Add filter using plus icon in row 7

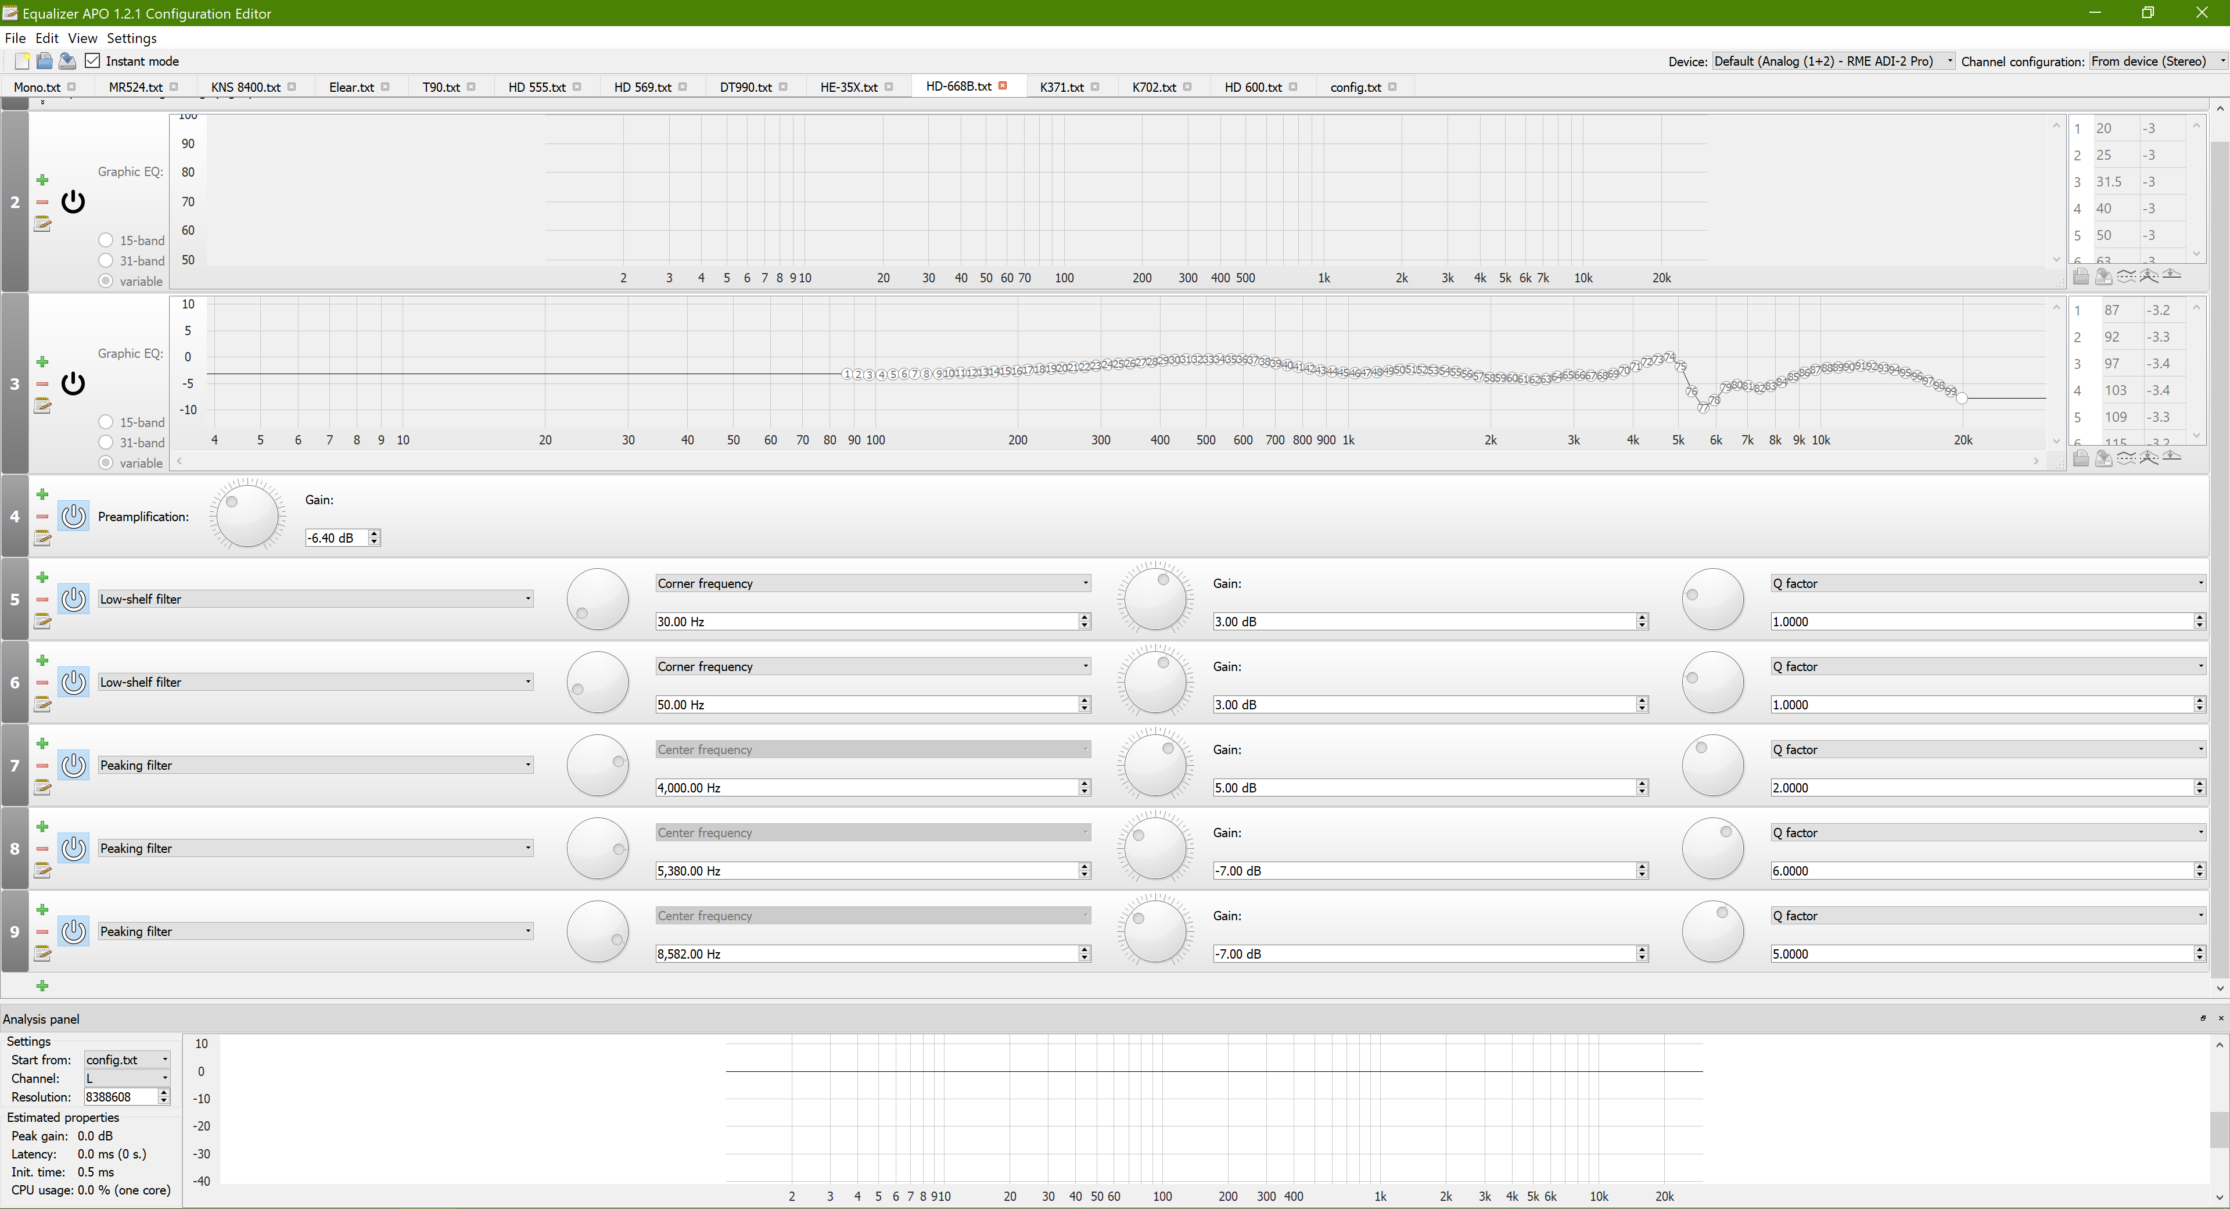coord(42,743)
